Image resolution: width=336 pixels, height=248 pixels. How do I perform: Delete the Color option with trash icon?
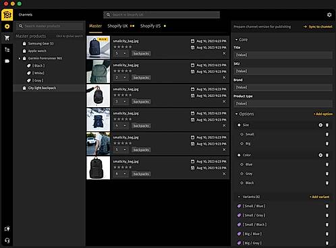point(327,155)
